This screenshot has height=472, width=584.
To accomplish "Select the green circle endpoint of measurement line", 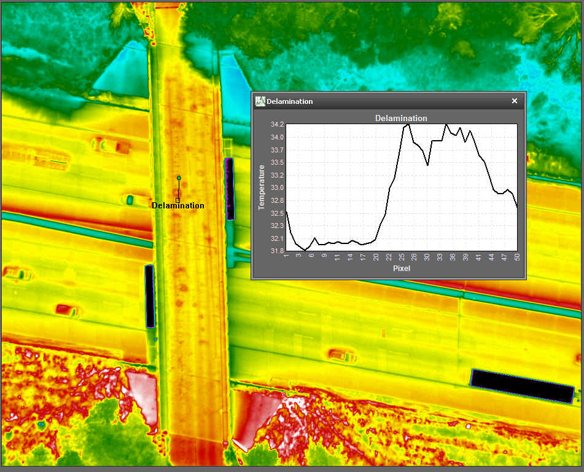I will pyautogui.click(x=179, y=178).
